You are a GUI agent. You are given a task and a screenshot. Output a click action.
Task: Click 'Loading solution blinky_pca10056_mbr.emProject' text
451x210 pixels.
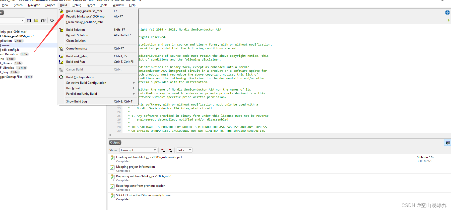149,157
